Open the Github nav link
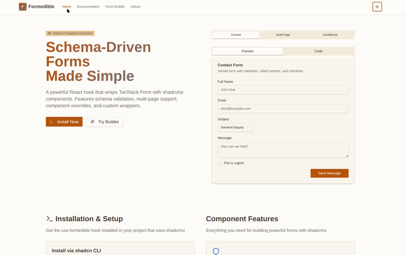406x255 pixels. click(x=136, y=6)
